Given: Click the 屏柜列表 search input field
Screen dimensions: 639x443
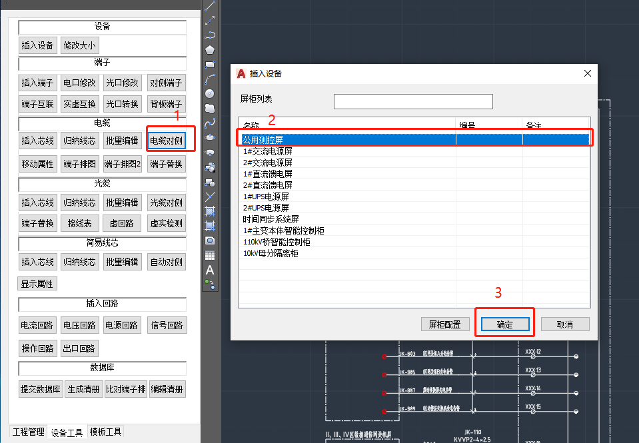Looking at the screenshot, I should tap(413, 101).
